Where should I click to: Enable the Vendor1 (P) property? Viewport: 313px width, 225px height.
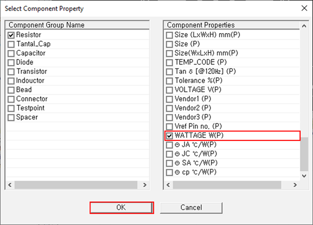pyautogui.click(x=169, y=99)
